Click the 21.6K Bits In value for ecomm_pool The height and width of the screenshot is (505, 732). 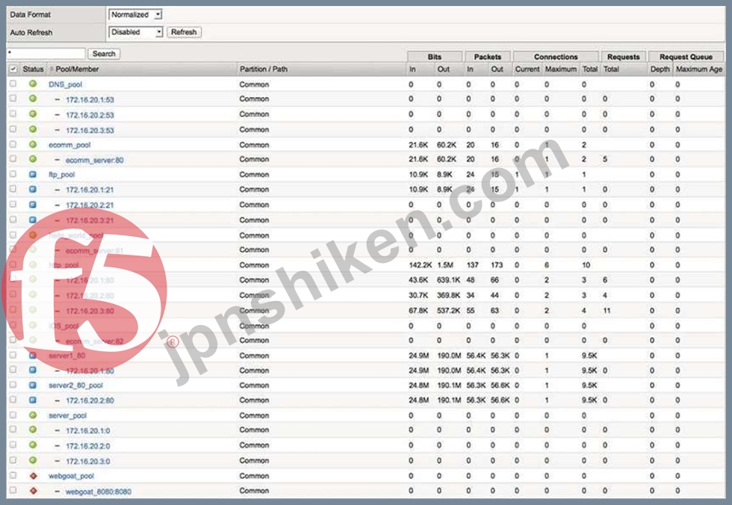(x=418, y=145)
